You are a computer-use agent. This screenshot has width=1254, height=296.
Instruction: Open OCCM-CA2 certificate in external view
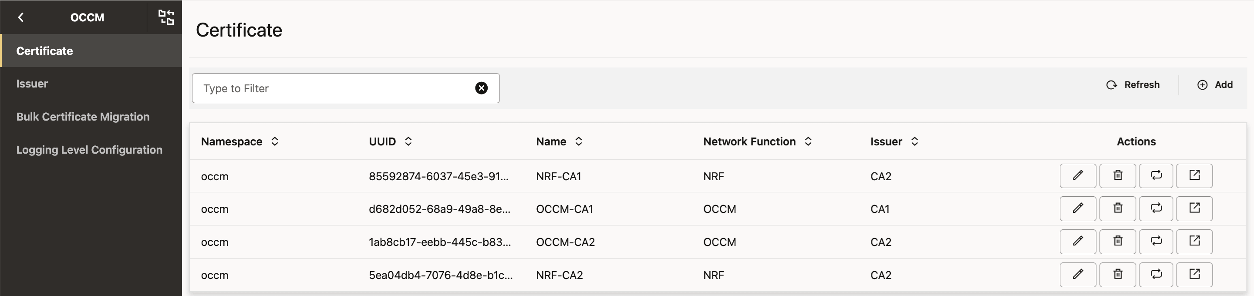(x=1194, y=242)
